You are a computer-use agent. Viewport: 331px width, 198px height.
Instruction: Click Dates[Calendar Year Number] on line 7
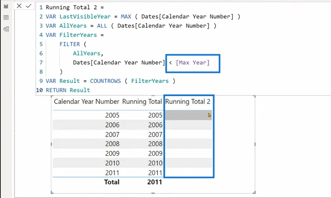click(119, 63)
